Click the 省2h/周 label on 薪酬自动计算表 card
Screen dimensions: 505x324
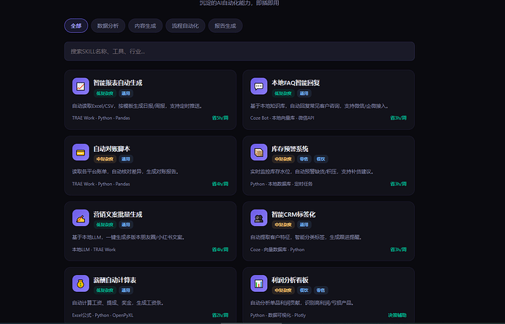pyautogui.click(x=220, y=315)
